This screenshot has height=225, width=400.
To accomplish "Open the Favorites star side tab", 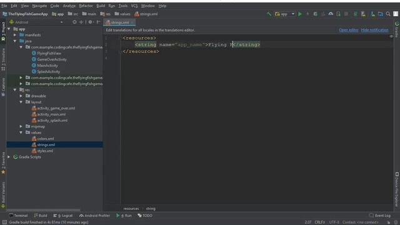I will coord(3,163).
